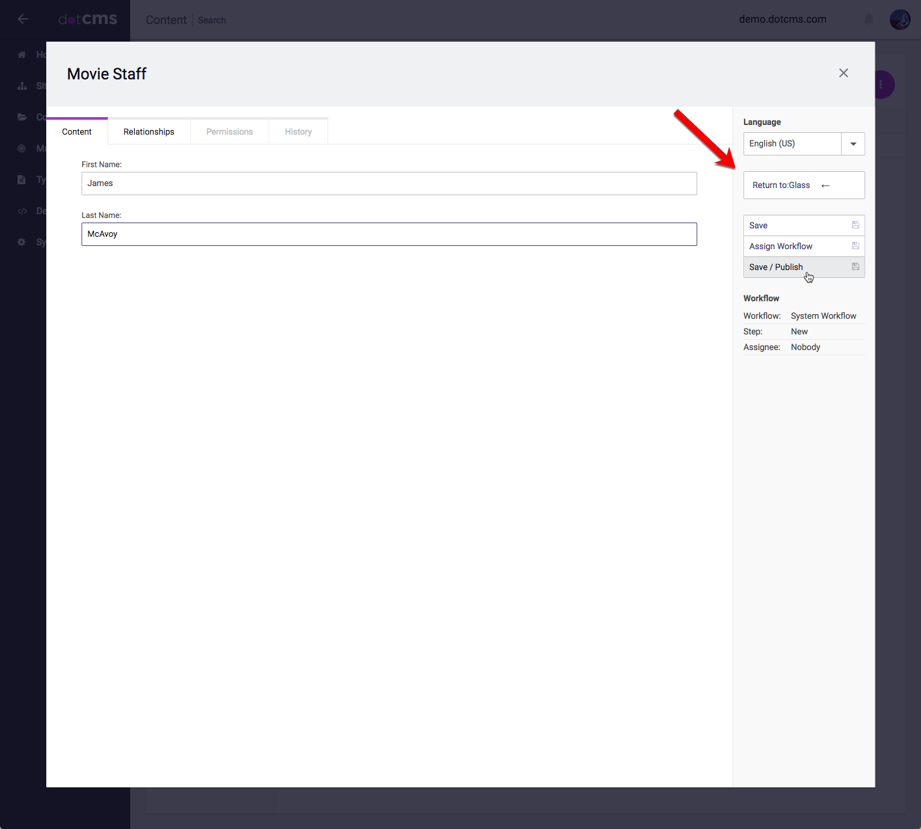The width and height of the screenshot is (921, 829).
Task: Switch to the Content tab
Action: click(77, 131)
